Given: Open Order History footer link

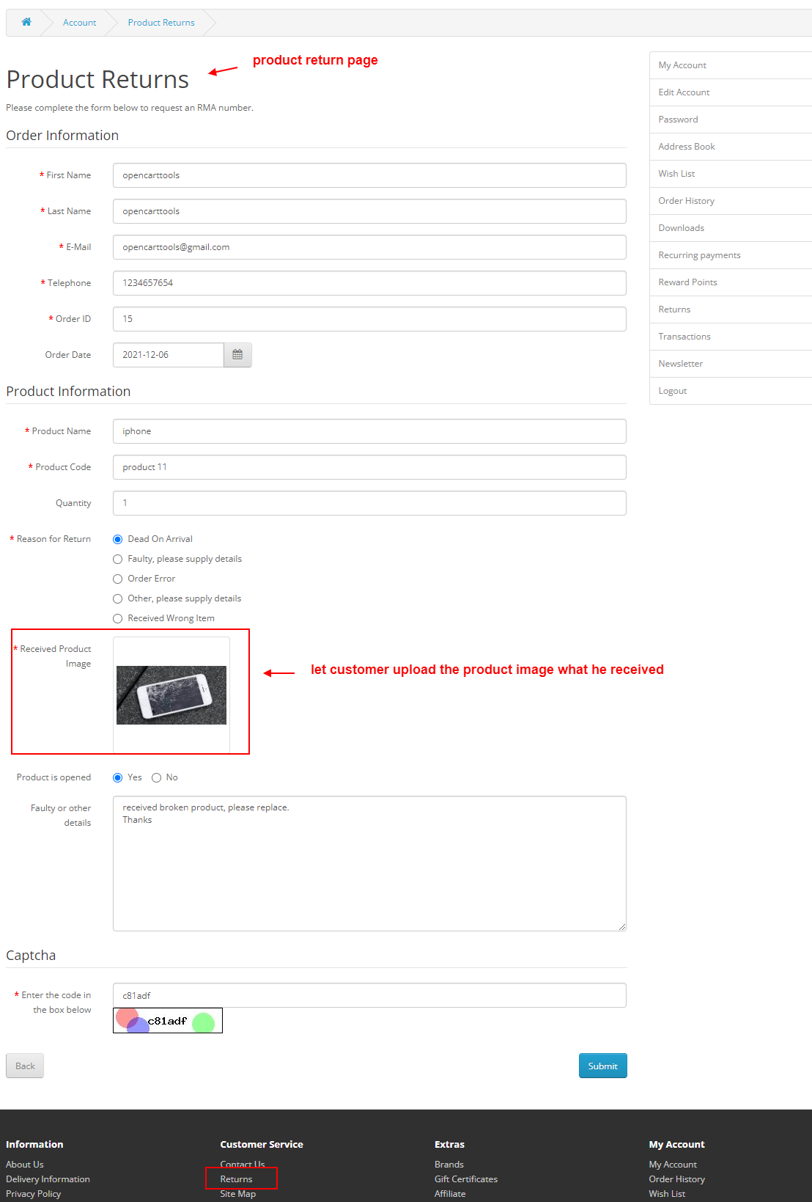Looking at the screenshot, I should pos(677,1179).
